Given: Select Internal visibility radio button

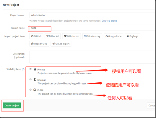Looking at the screenshot, I should point(30,79).
